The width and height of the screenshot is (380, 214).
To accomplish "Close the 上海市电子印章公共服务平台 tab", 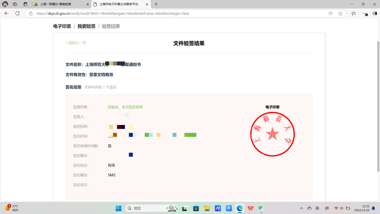I will pyautogui.click(x=147, y=4).
